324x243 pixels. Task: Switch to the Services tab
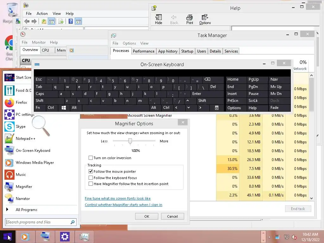[231, 51]
